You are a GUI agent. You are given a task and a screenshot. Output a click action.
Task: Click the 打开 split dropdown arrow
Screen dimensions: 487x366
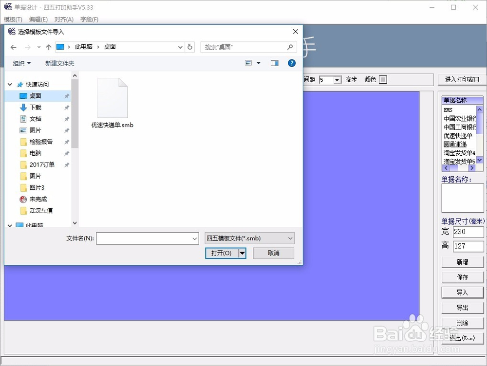point(242,253)
